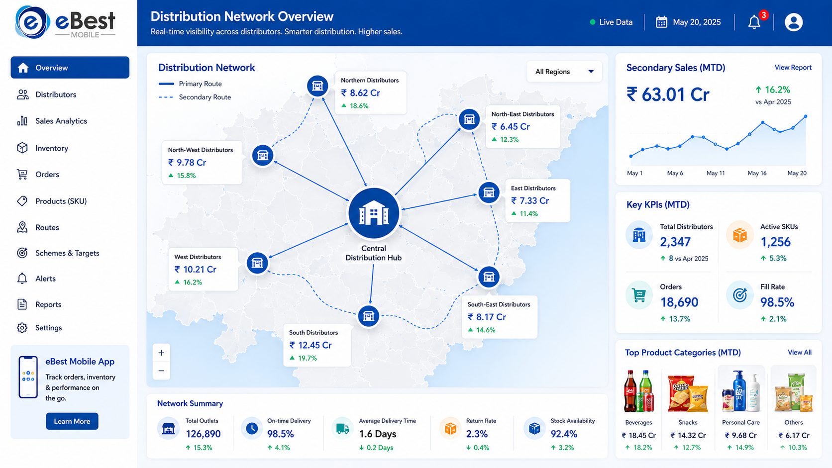Click the North-East Distributors ₹ 6.45 Cr card
This screenshot has width=832, height=468.
tap(523, 126)
